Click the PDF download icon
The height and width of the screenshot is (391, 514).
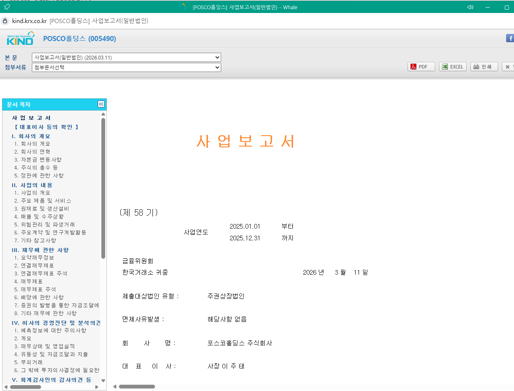point(421,66)
